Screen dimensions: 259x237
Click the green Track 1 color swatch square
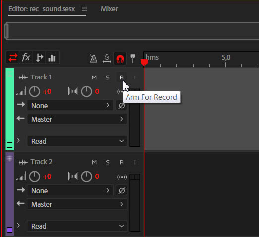click(10, 145)
